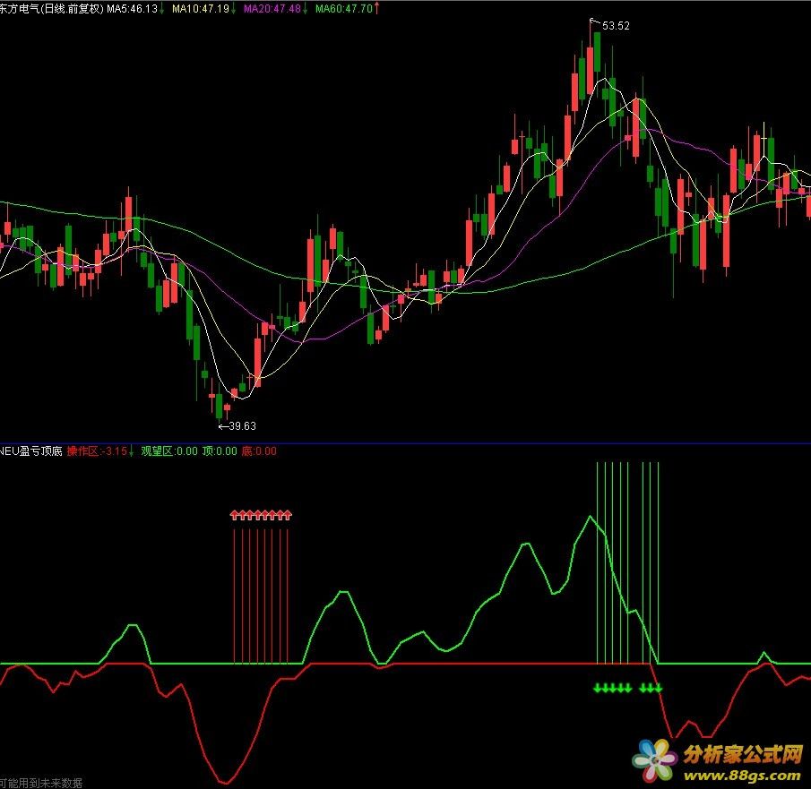The width and height of the screenshot is (811, 789).
Task: Select the 操作区:-3.15 indicator value
Action: coord(98,451)
